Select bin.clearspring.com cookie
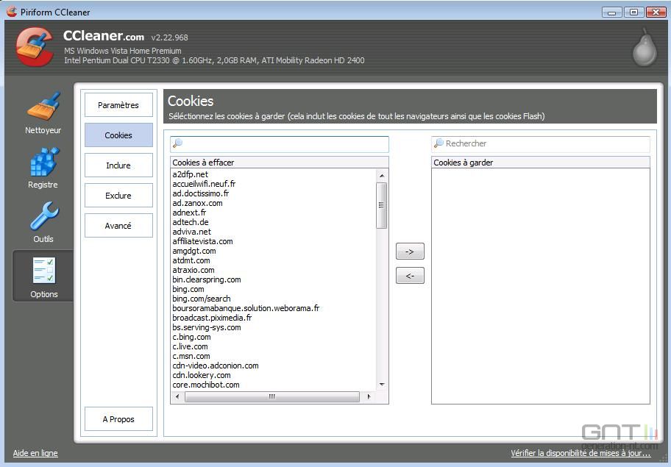671x467 pixels. [x=207, y=279]
